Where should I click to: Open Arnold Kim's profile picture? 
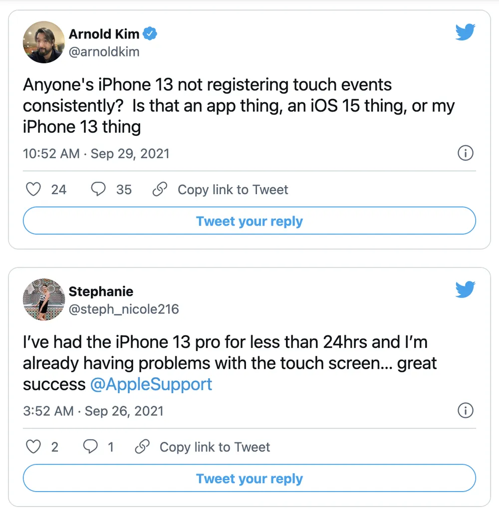click(43, 42)
